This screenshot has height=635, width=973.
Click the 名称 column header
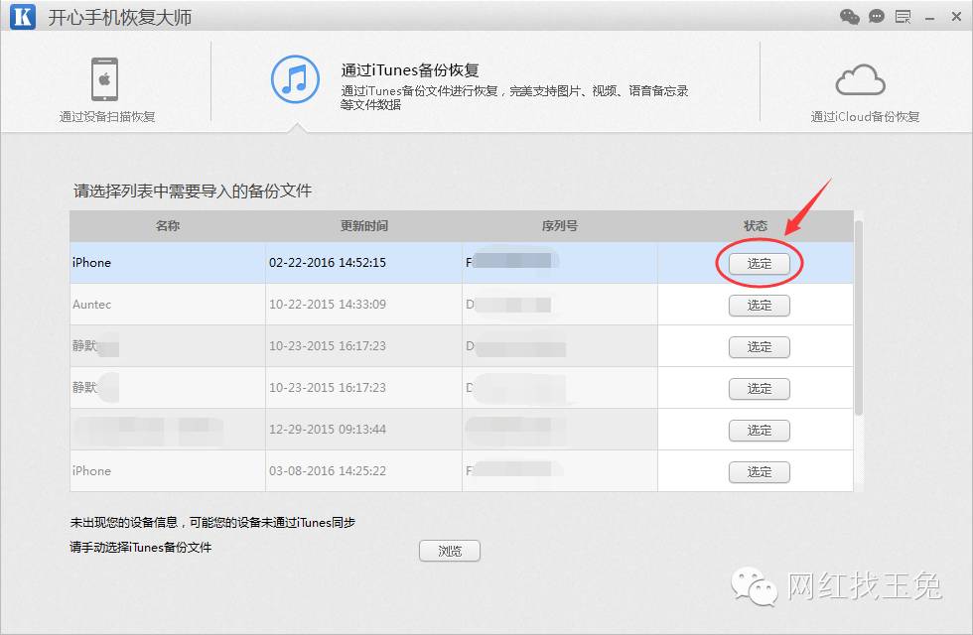pos(168,226)
